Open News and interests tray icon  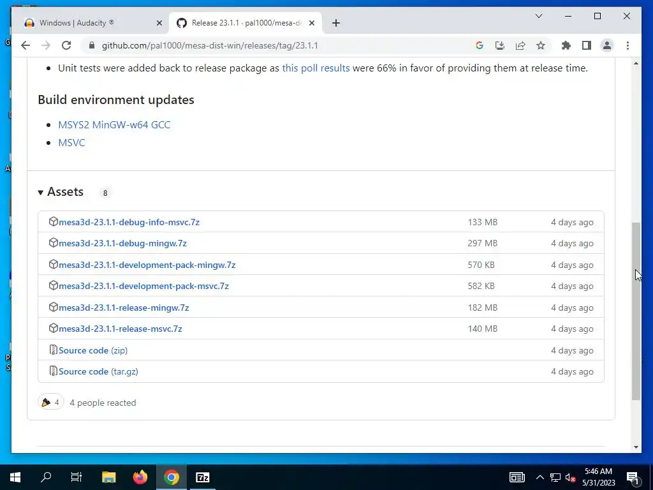tap(517, 477)
